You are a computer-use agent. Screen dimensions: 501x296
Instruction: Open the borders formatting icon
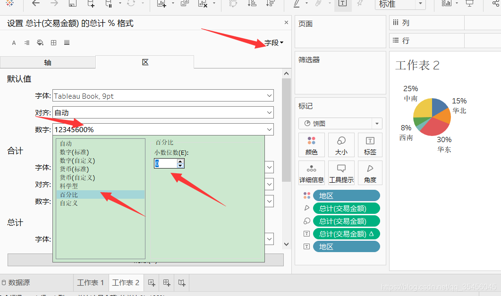tap(54, 43)
